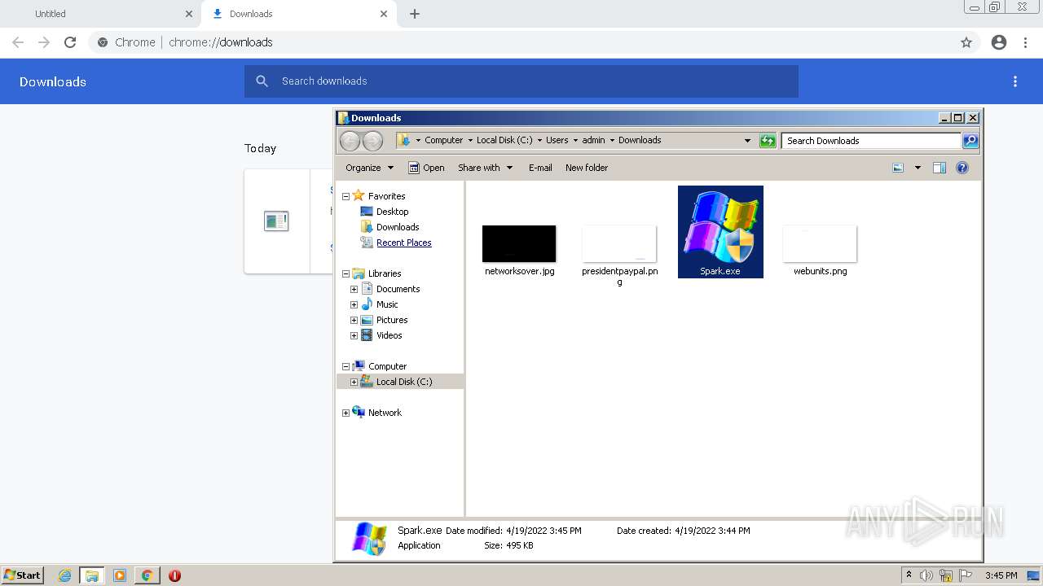Screen dimensions: 1043x586
Task: Collapse the Favorites tree group
Action: 345,196
